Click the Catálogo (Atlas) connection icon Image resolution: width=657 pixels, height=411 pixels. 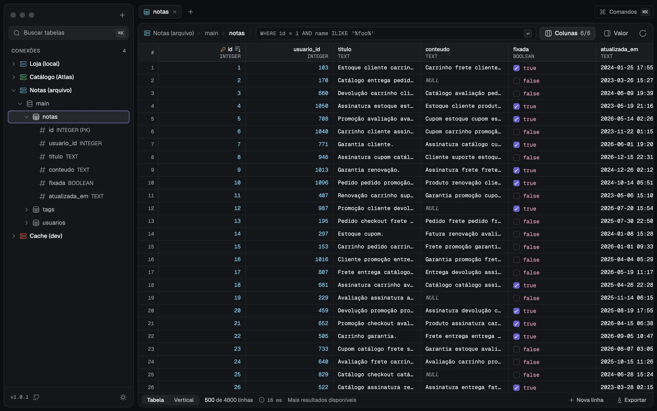23,77
